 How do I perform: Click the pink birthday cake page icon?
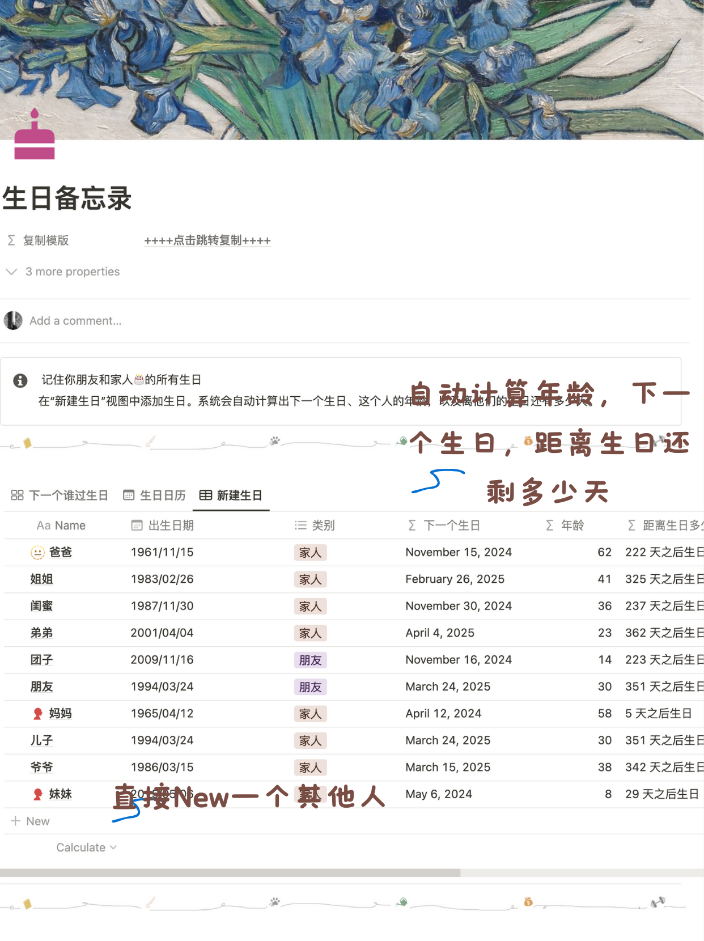34,136
